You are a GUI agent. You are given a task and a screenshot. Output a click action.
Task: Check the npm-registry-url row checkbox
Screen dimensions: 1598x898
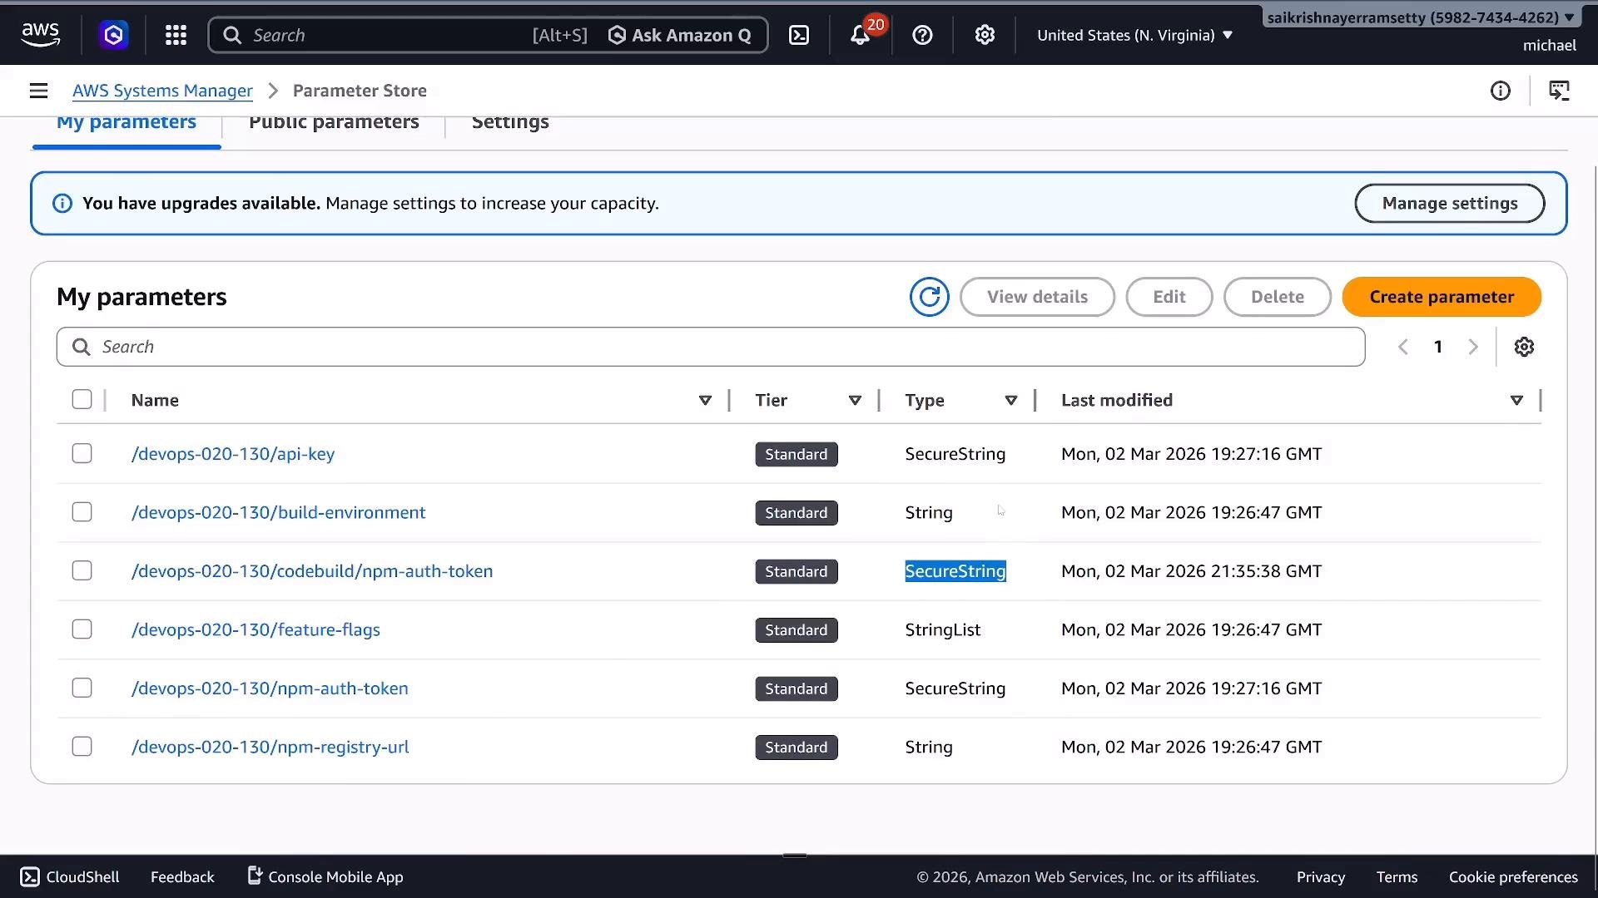pos(82,747)
